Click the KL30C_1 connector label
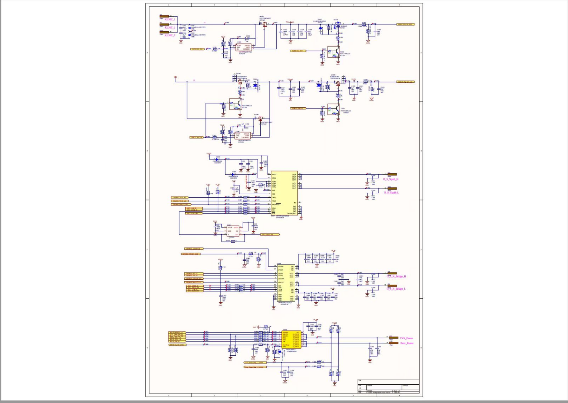The image size is (568, 403). click(170, 19)
